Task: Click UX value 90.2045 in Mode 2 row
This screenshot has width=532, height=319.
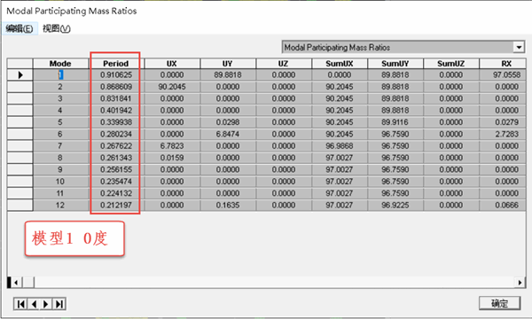Action: click(172, 87)
